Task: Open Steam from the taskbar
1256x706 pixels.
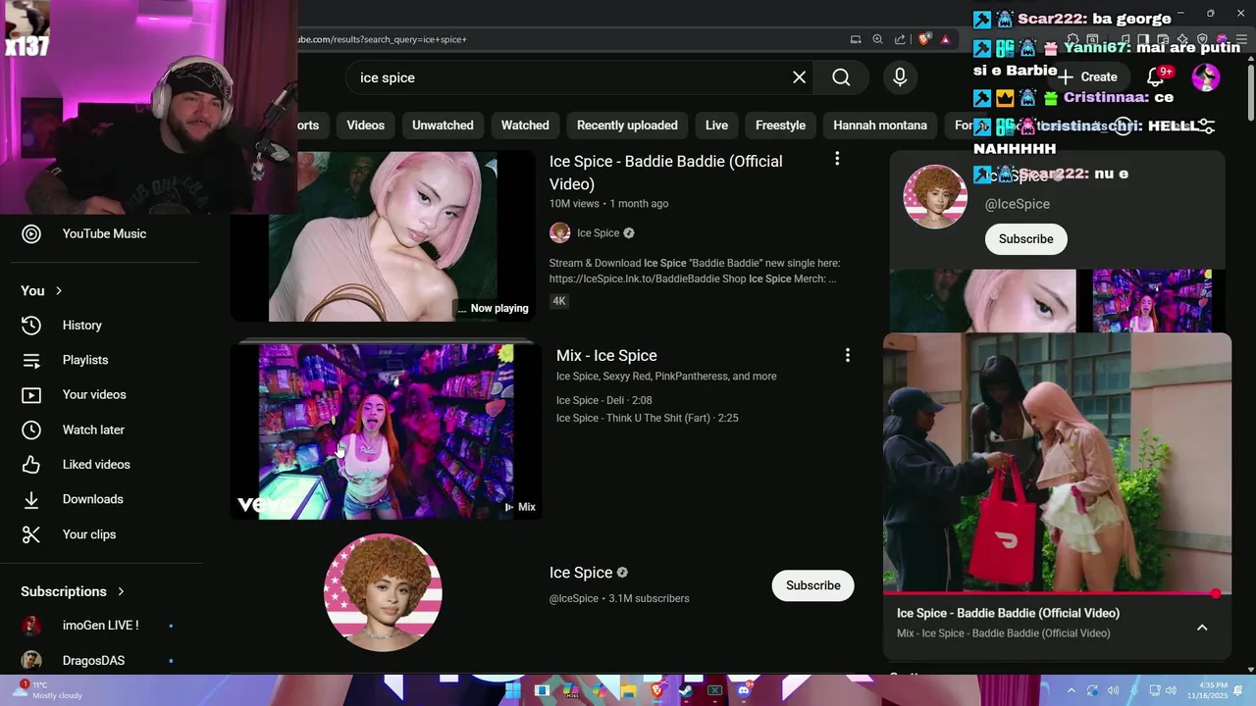Action: pyautogui.click(x=686, y=690)
